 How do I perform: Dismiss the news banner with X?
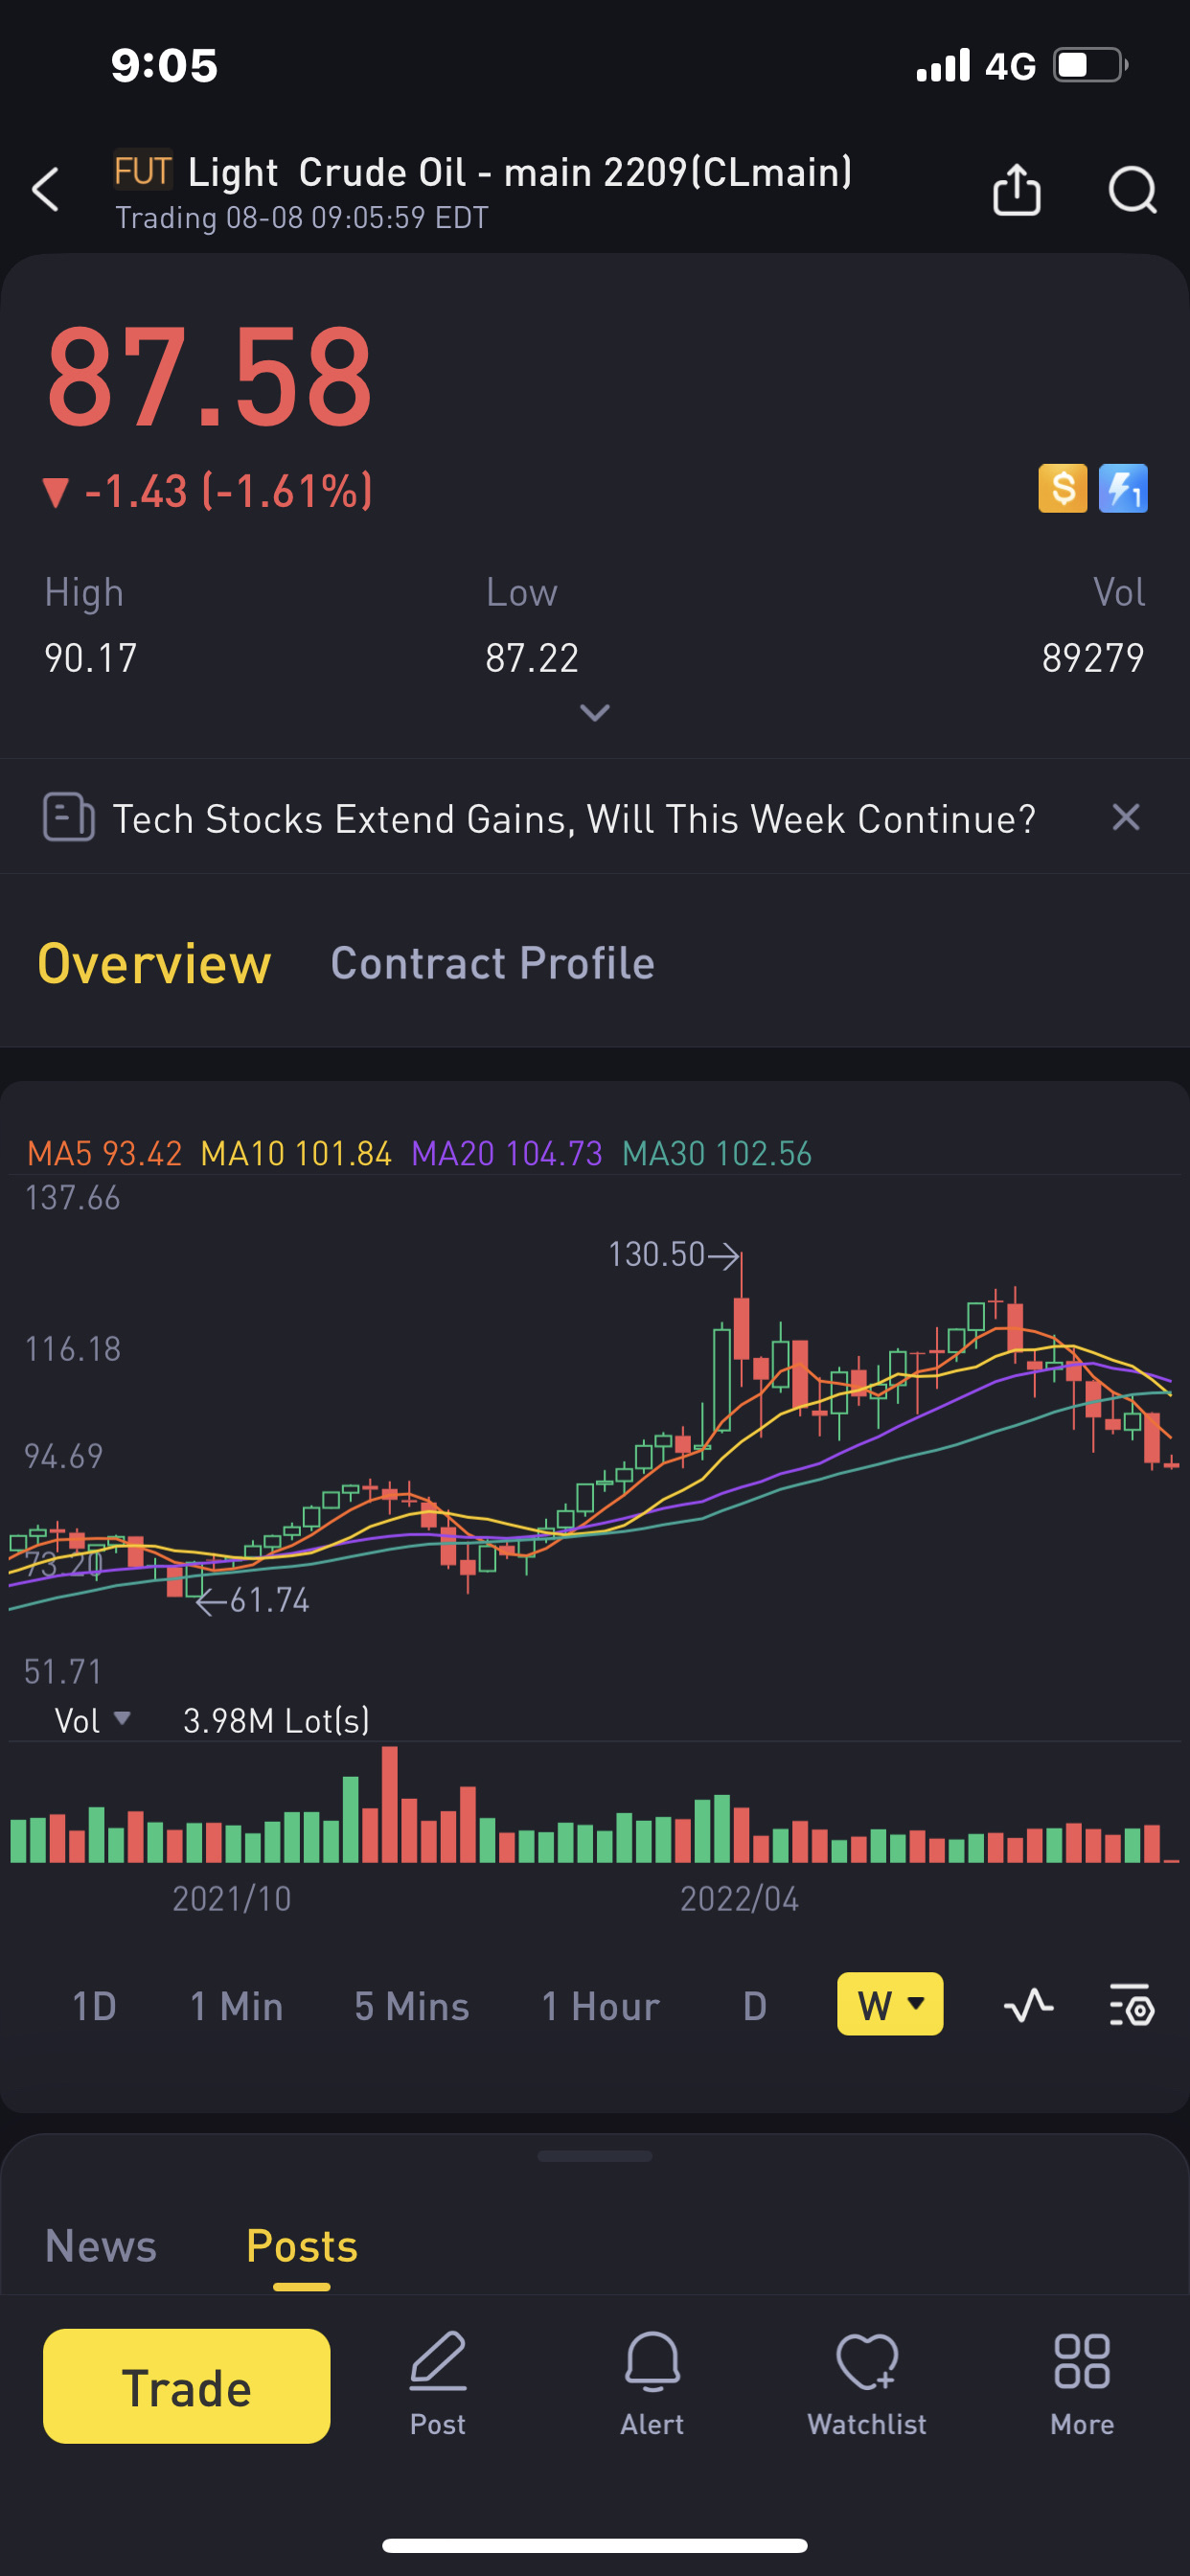pyautogui.click(x=1126, y=818)
